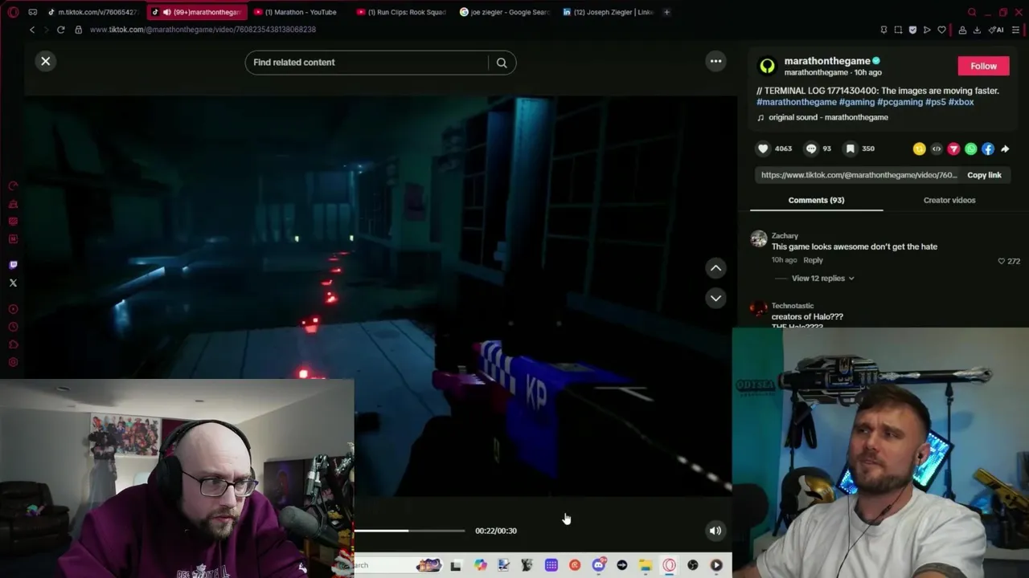Reload the current page
Screen dimensions: 1029x578
(x=60, y=30)
